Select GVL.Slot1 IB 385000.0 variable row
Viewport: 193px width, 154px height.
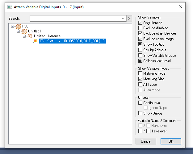(x=73, y=41)
